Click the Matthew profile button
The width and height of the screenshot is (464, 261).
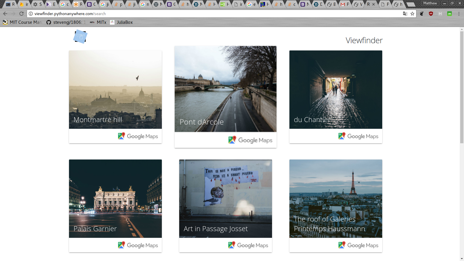pyautogui.click(x=430, y=3)
